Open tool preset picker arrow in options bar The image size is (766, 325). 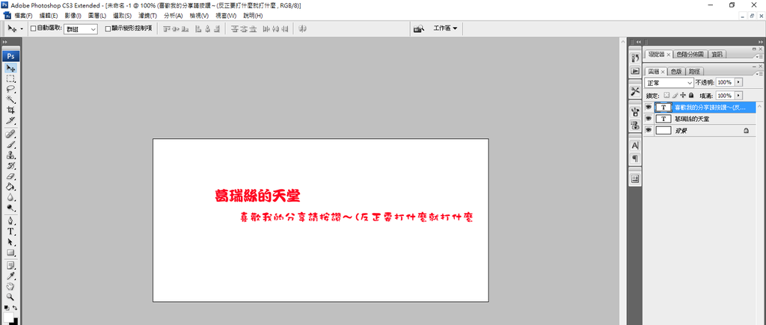click(x=22, y=29)
